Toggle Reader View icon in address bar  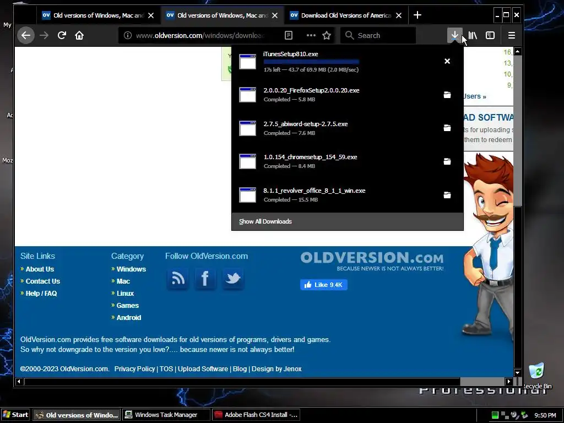point(289,35)
